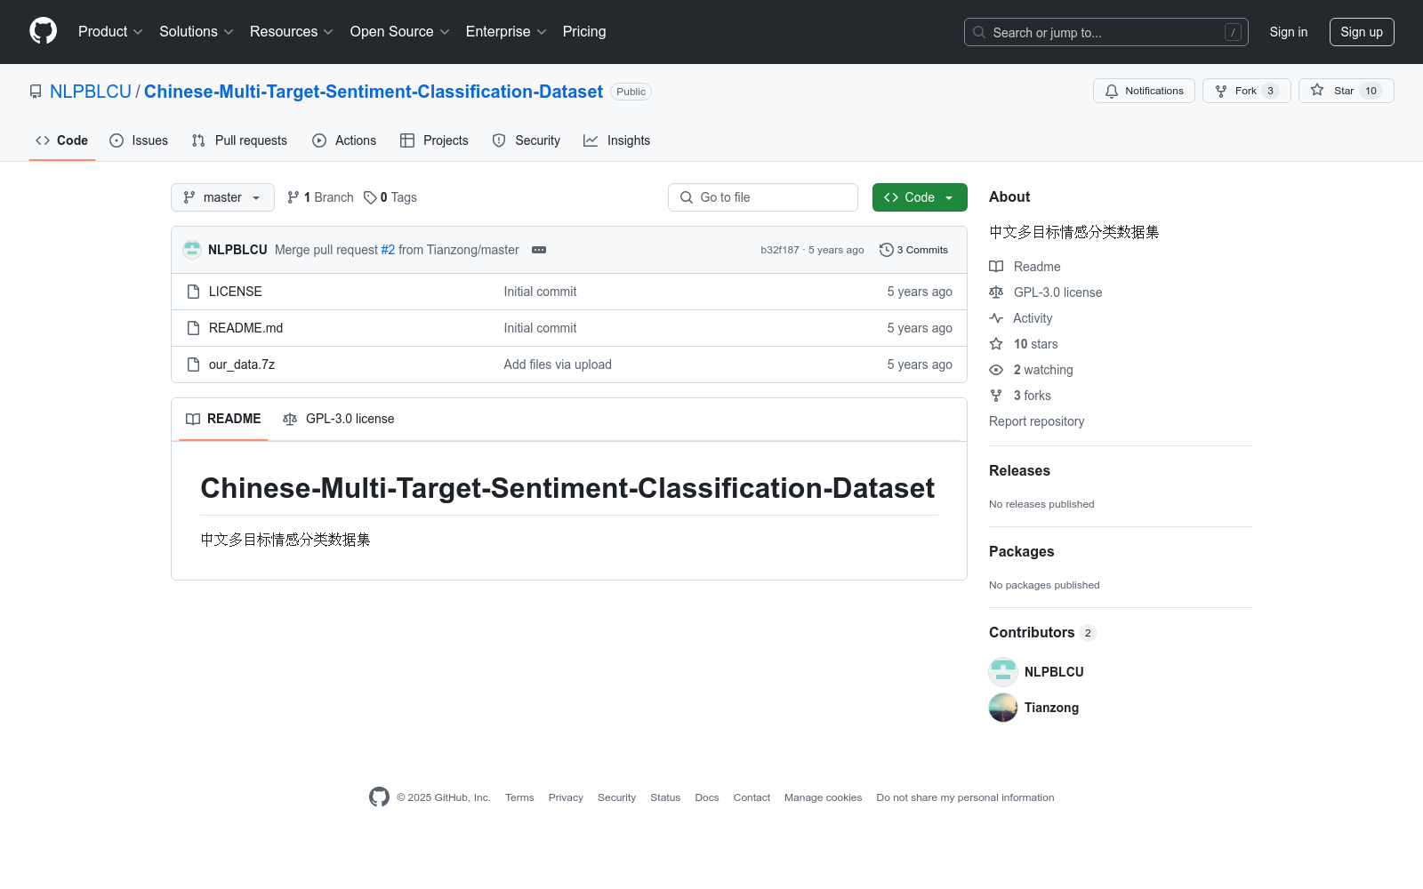Click the Sign up button
Viewport: 1423px width, 889px height.
[x=1362, y=32]
